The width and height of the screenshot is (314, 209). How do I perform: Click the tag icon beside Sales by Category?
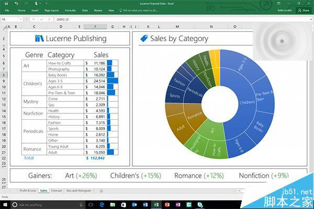(143, 38)
